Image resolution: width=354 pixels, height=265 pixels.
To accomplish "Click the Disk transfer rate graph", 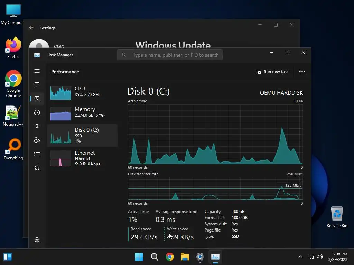I will [215, 189].
